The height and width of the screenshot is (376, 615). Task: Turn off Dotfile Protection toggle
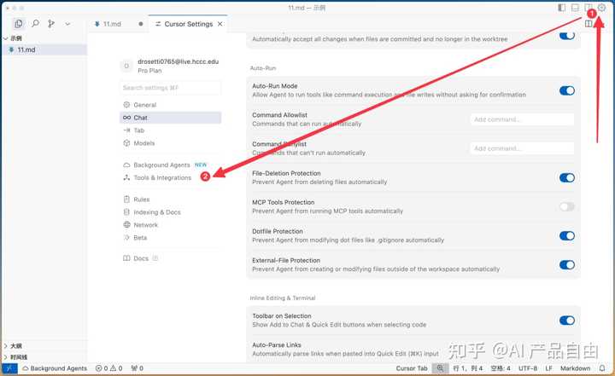(566, 235)
